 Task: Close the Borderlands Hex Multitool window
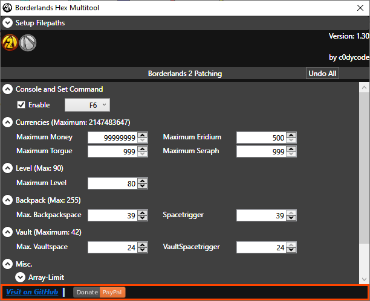pos(360,8)
